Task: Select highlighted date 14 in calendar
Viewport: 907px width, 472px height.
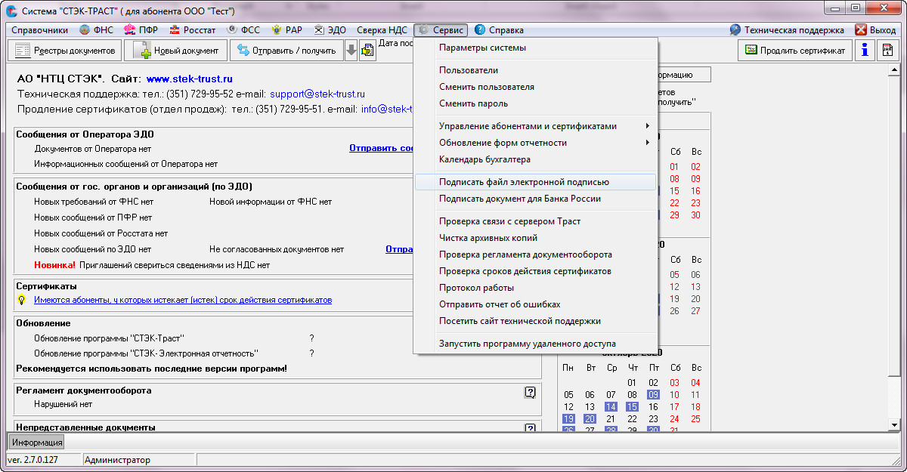Action: click(611, 407)
